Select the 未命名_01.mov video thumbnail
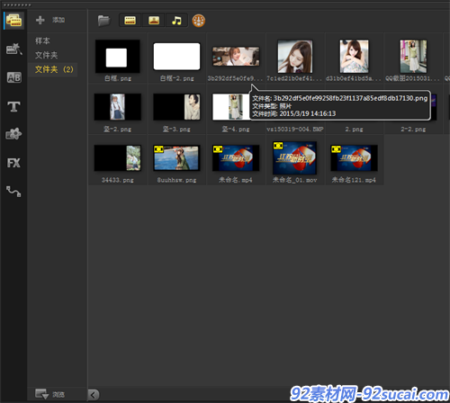This screenshot has height=403, width=450. pos(294,162)
